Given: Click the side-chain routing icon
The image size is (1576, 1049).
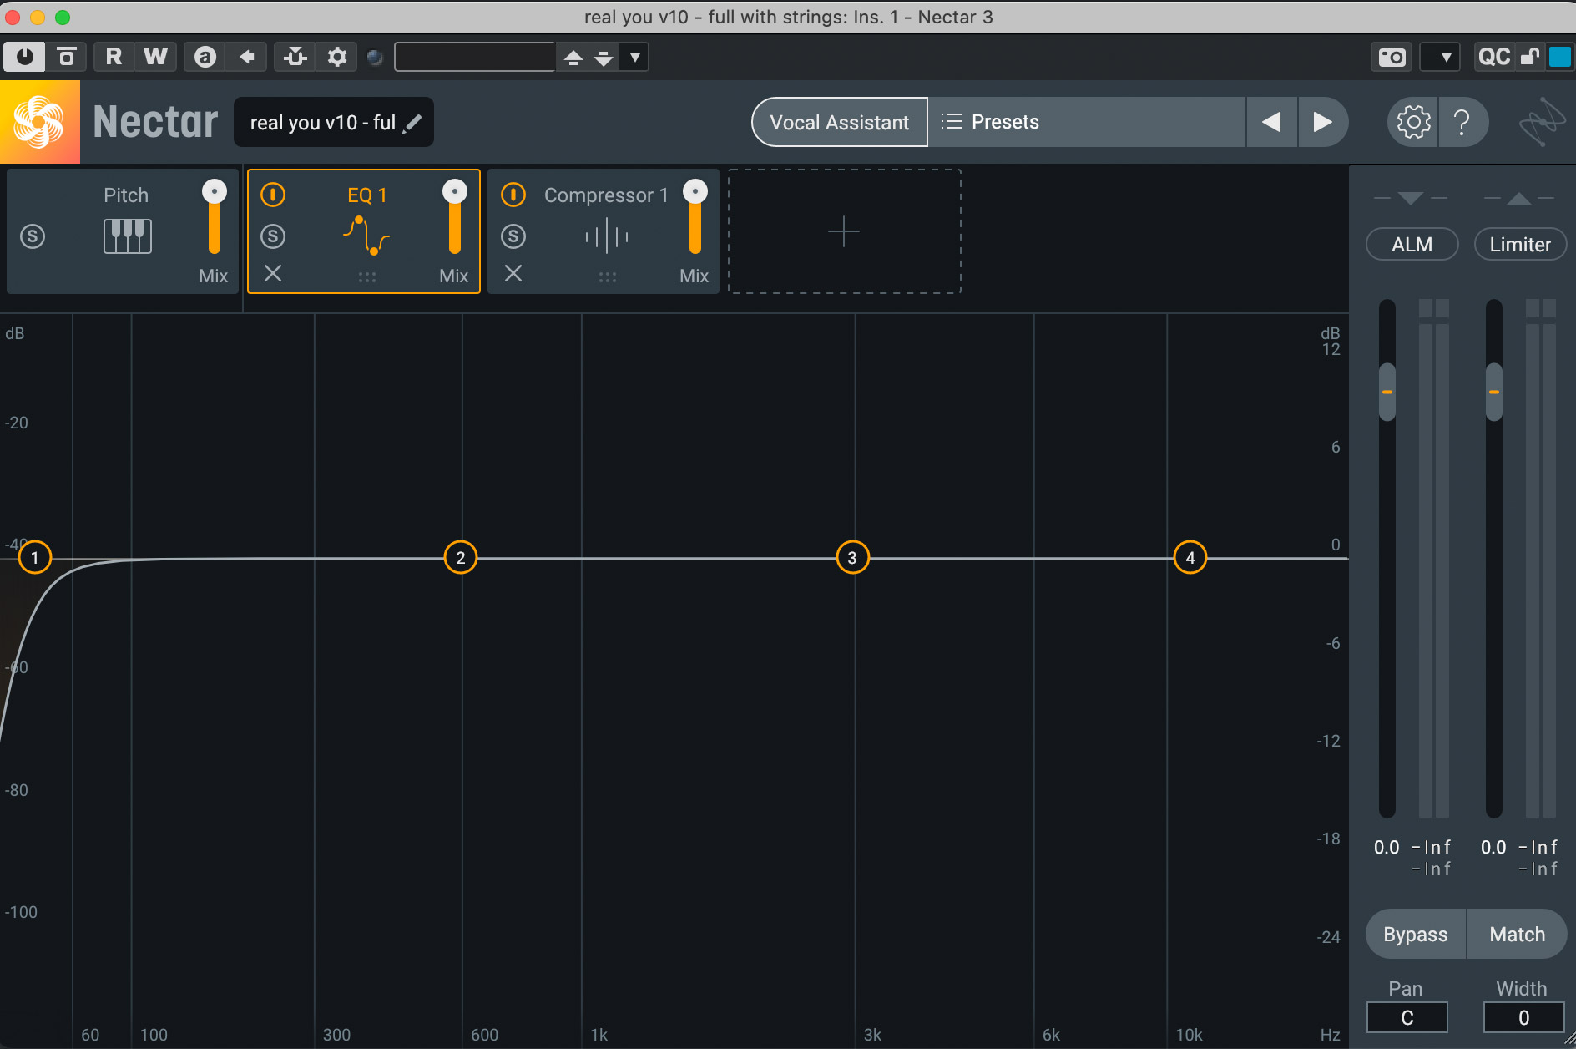Looking at the screenshot, I should click(295, 57).
